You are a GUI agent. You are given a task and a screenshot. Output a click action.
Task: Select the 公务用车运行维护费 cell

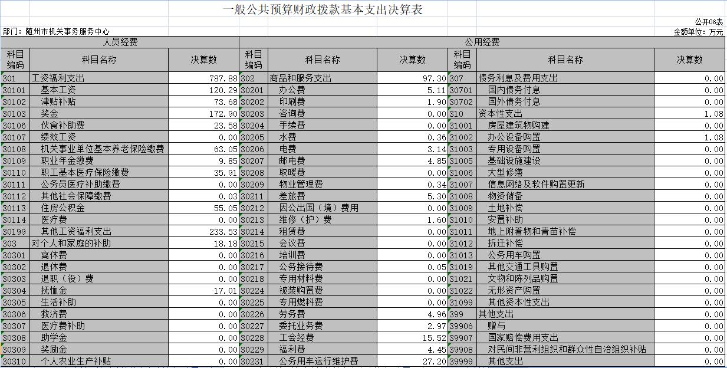(318, 362)
